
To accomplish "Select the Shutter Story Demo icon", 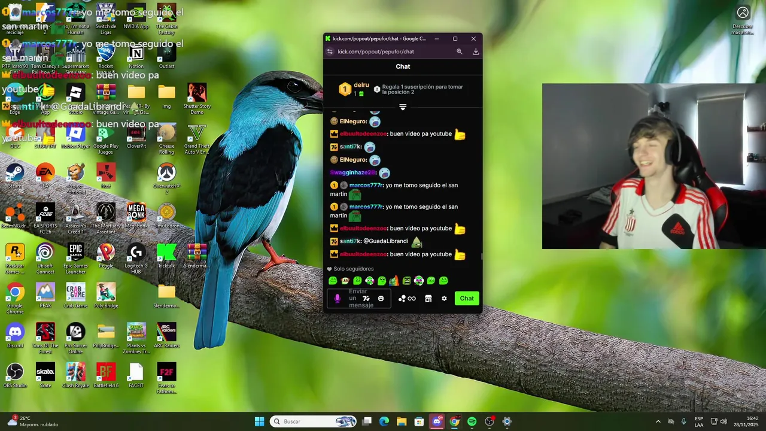I will click(x=197, y=99).
